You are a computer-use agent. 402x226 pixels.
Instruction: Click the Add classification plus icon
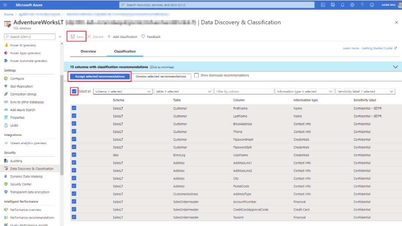pyautogui.click(x=109, y=37)
